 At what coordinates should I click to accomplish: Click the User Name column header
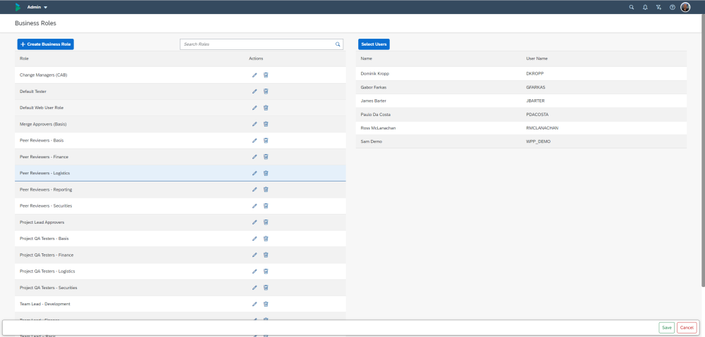point(537,58)
